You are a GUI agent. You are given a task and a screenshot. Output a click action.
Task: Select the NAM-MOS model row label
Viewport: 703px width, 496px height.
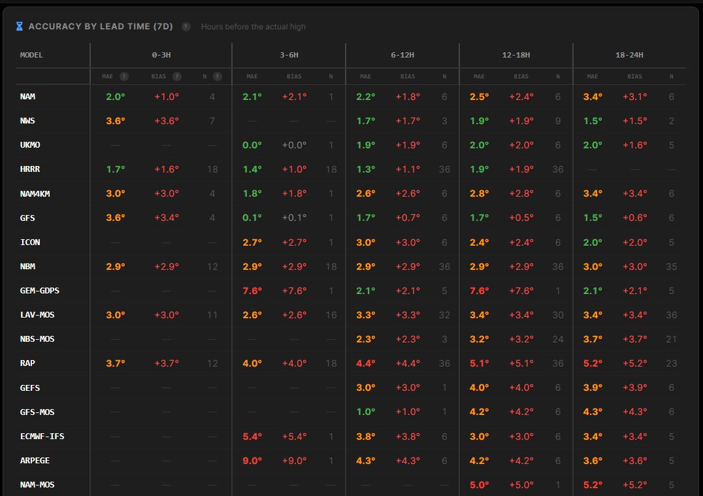click(x=37, y=485)
